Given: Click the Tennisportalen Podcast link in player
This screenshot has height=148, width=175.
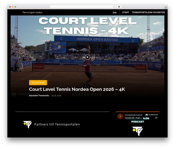Looking at the screenshot, I should point(133,115).
